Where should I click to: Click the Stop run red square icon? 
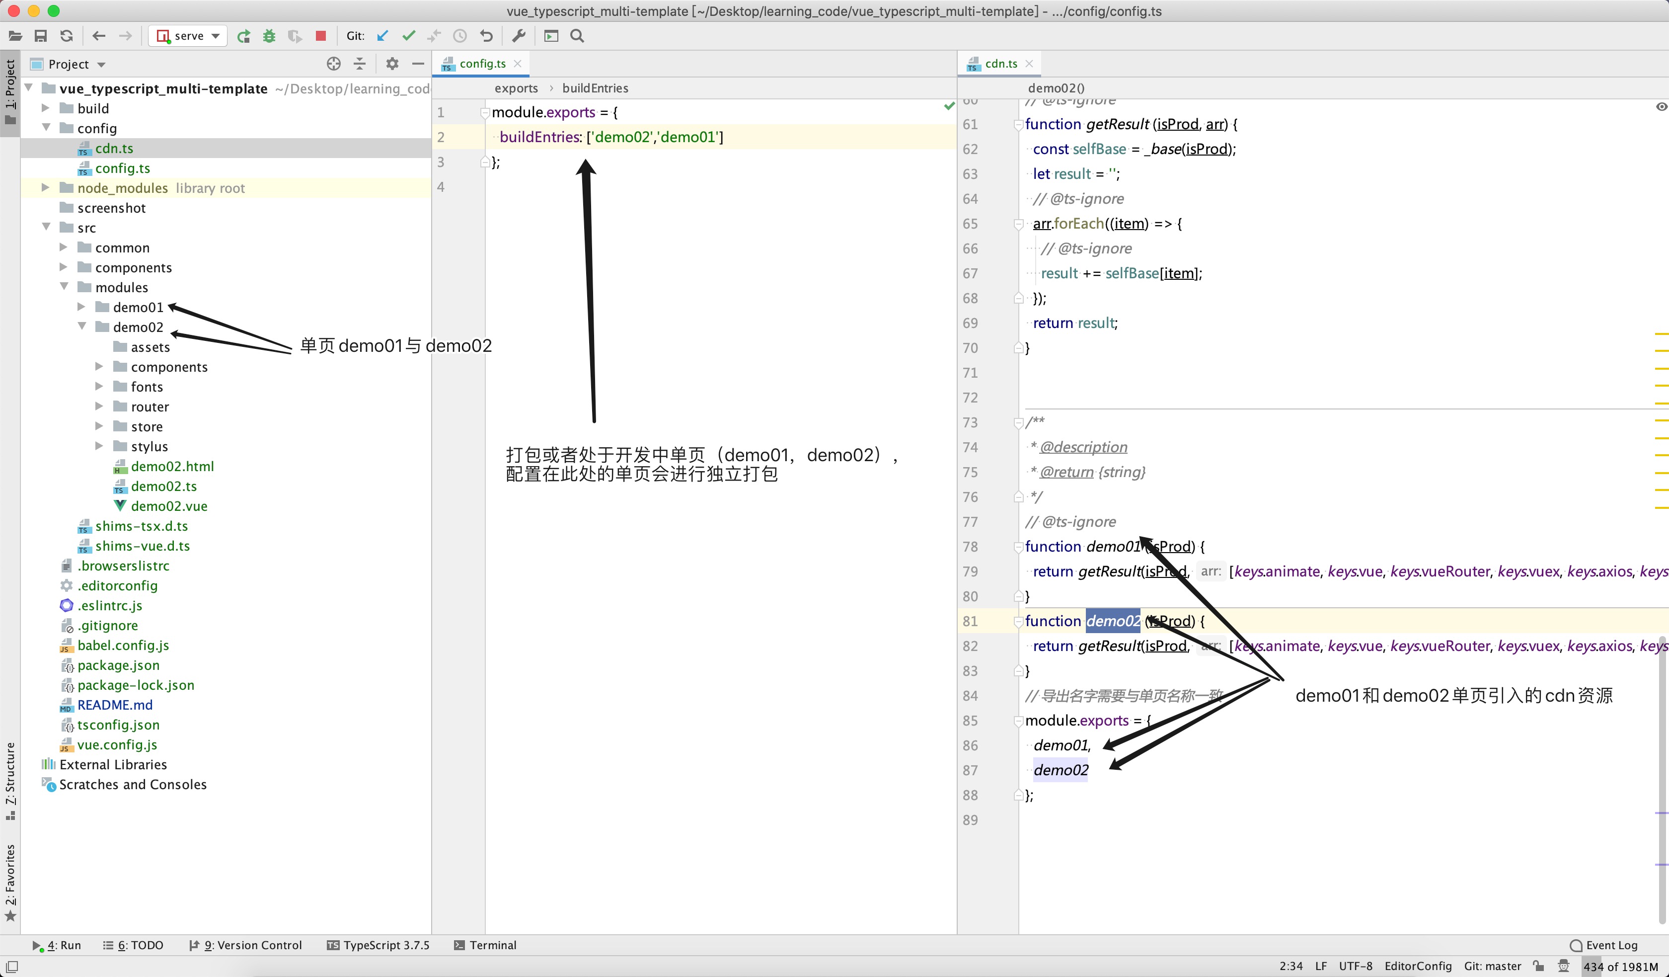(320, 36)
